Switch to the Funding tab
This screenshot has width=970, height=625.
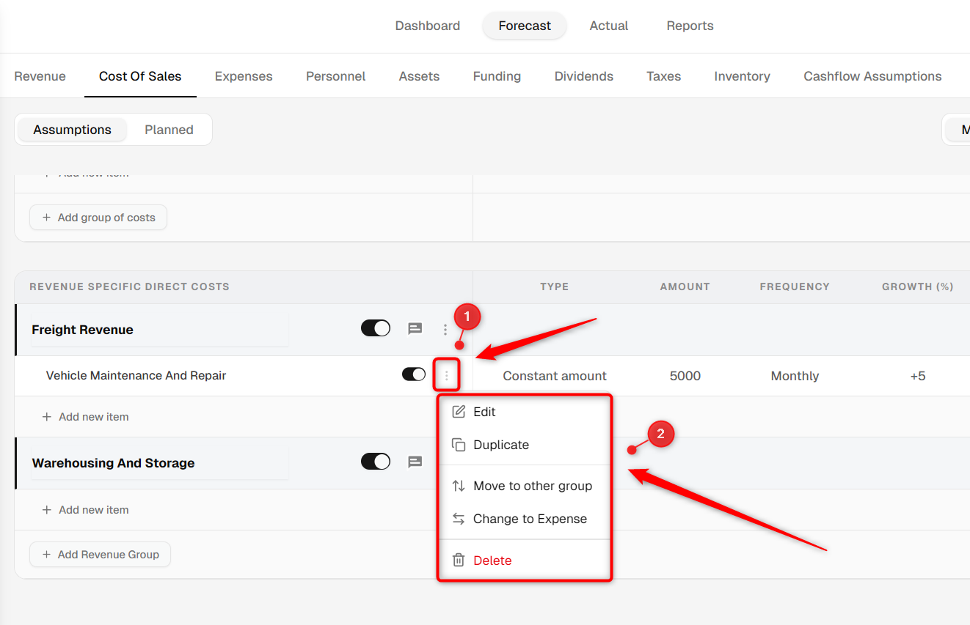point(497,76)
